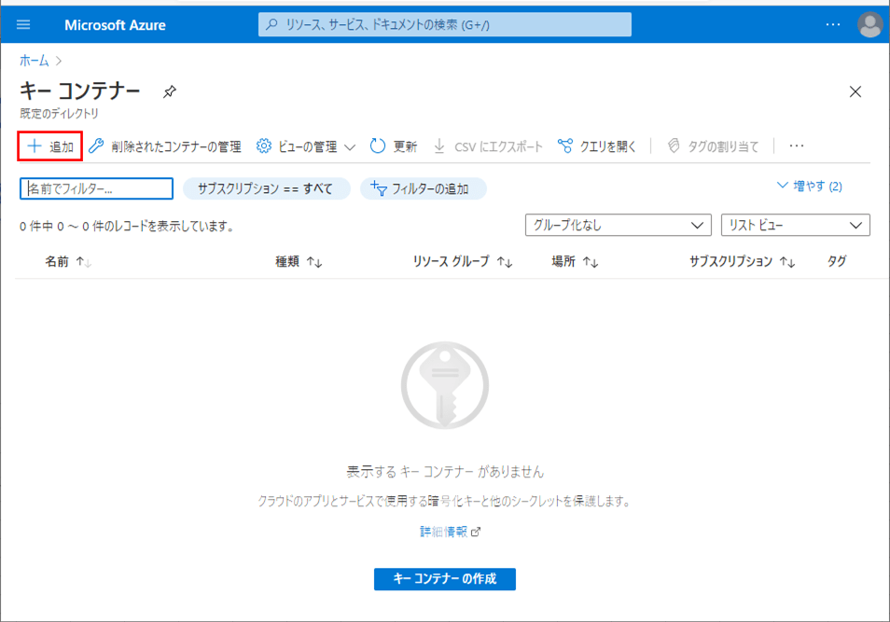Expand the ビューの管理 dropdown chevron
Image resolution: width=890 pixels, height=622 pixels.
point(350,147)
